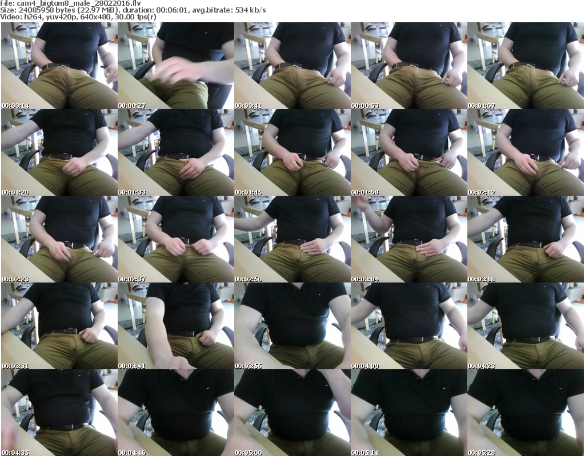The image size is (585, 456).
Task: Click the 'Video: h264, yuv420p' info line
Action: click(x=78, y=17)
